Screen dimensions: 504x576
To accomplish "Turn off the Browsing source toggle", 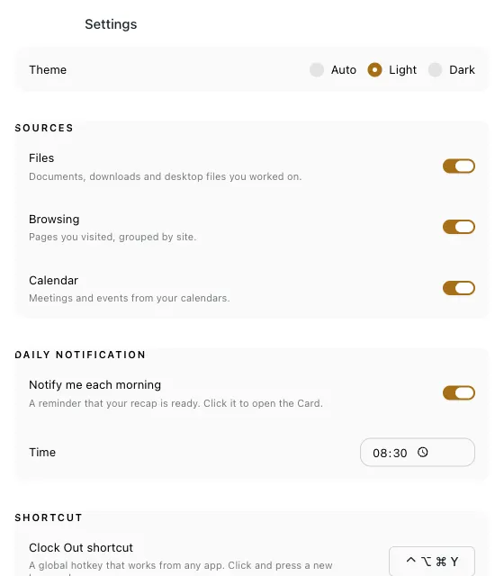I will click(459, 227).
